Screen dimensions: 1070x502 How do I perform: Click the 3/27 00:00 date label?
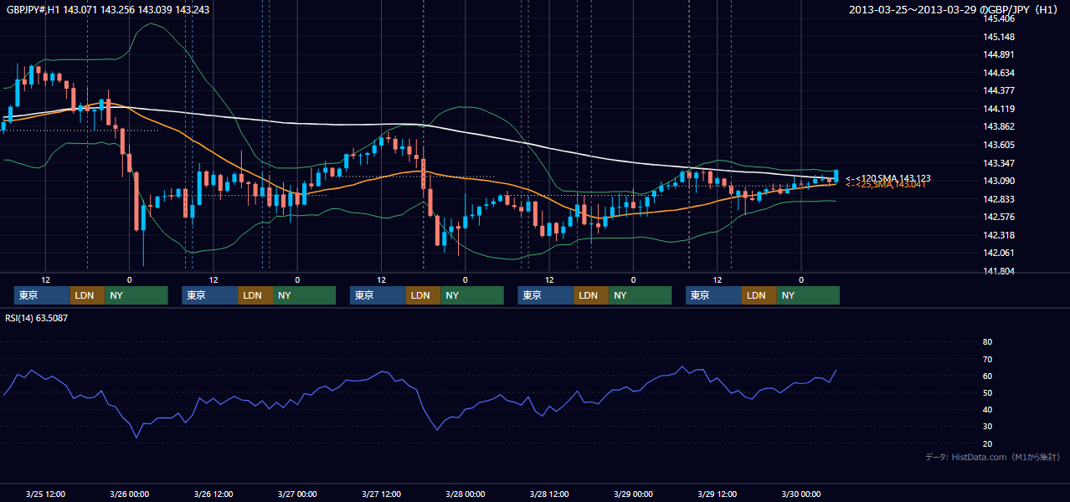(297, 494)
